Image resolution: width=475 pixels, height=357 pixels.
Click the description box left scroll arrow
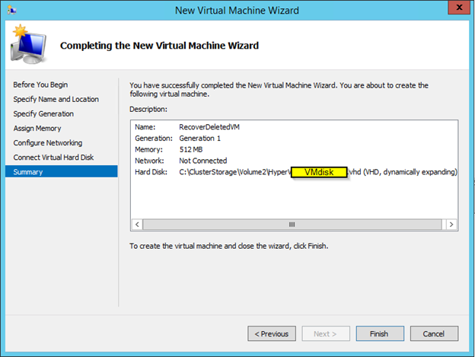138,225
